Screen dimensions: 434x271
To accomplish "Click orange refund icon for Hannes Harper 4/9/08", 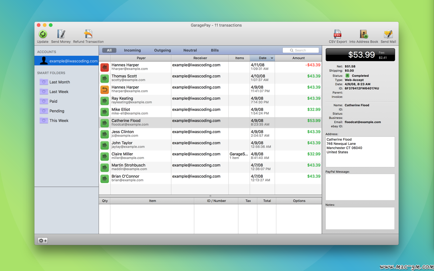I will point(105,89).
